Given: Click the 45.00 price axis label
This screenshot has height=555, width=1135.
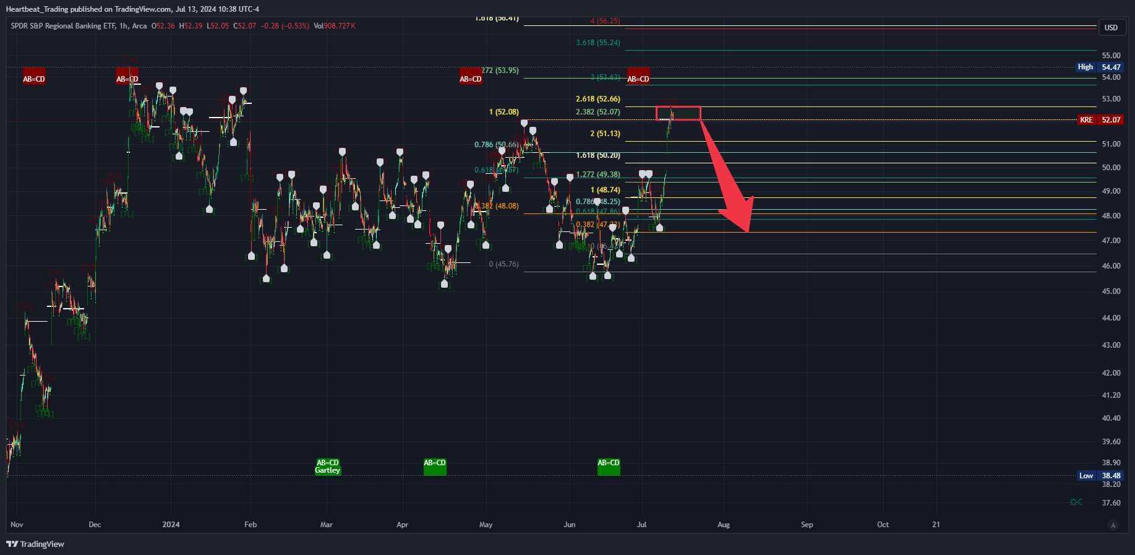Looking at the screenshot, I should coord(1111,291).
